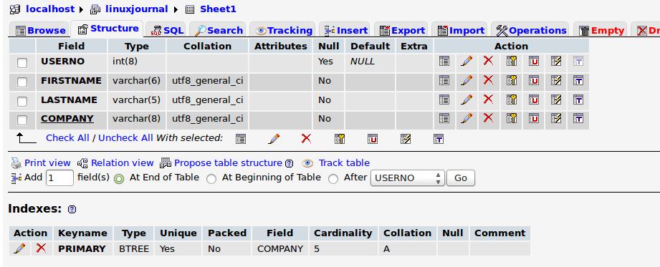Fulltext icon for FIRSTNAME row

[x=578, y=81]
